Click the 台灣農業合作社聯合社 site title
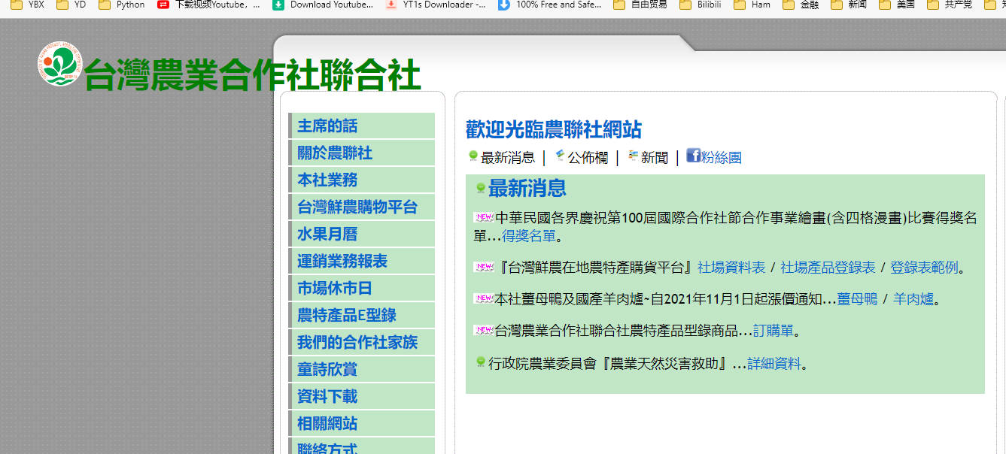Image resolution: width=1006 pixels, height=454 pixels. [x=252, y=75]
